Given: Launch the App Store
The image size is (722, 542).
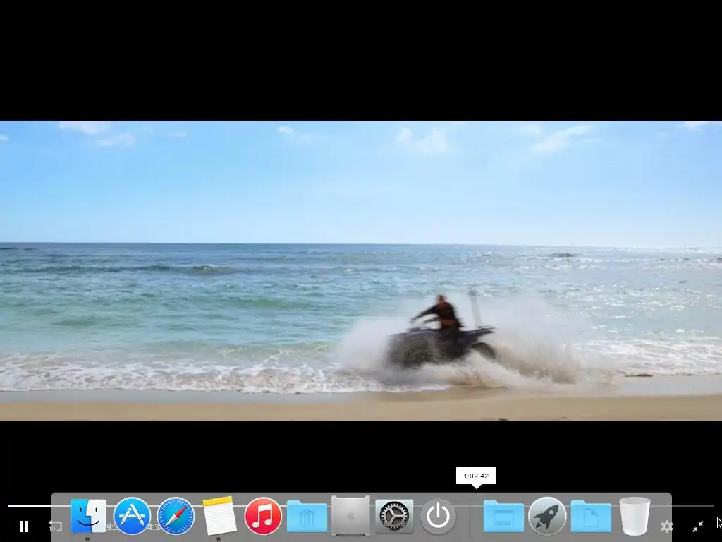Looking at the screenshot, I should coord(132,516).
